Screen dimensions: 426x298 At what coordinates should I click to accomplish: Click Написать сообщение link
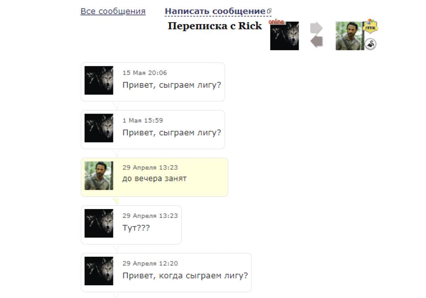pos(215,11)
